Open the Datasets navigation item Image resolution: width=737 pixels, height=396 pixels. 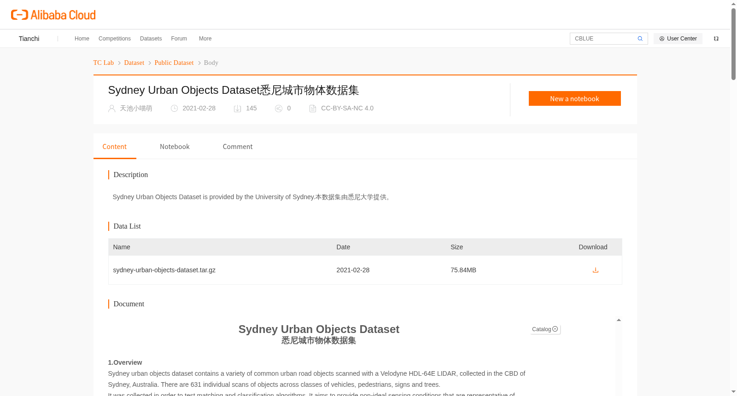pos(151,39)
